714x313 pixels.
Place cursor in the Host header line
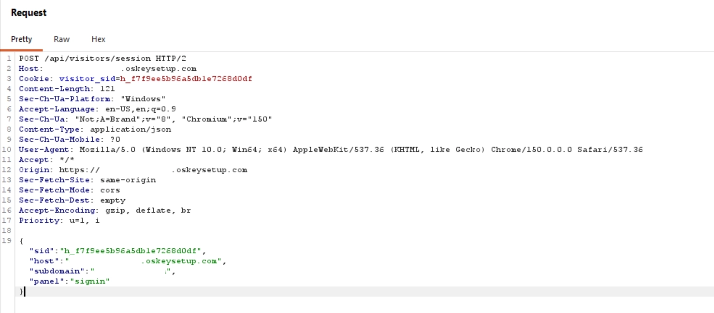coord(107,68)
